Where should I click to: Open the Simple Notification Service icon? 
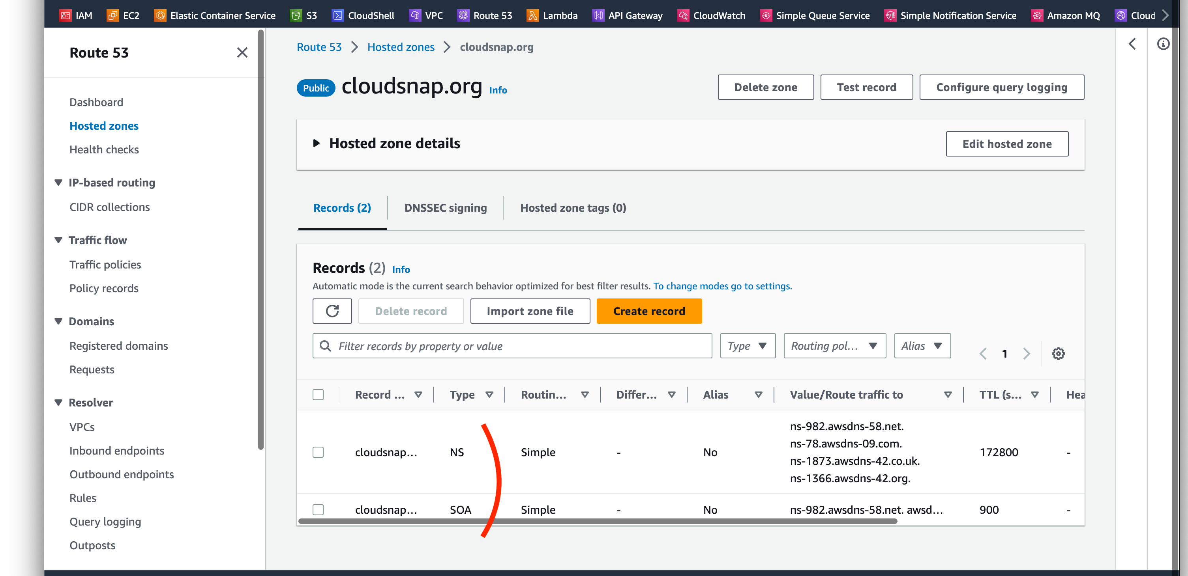tap(890, 15)
